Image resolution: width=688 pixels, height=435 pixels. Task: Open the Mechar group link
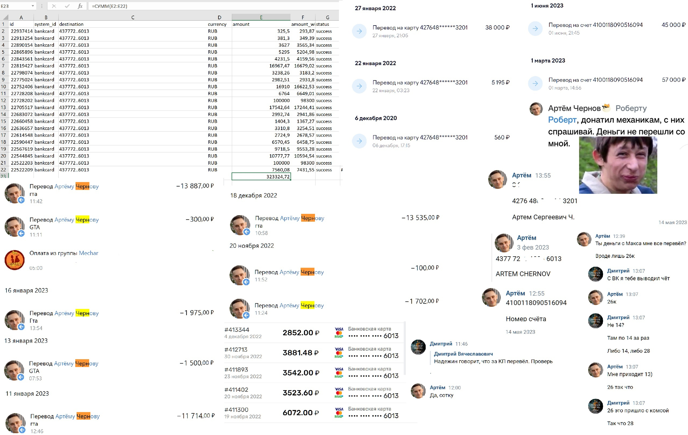pos(88,253)
